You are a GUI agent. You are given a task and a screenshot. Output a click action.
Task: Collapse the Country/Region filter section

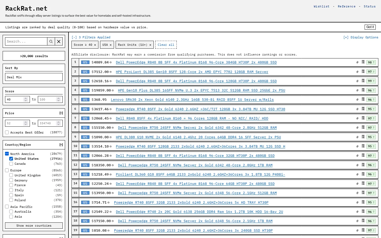(61, 145)
